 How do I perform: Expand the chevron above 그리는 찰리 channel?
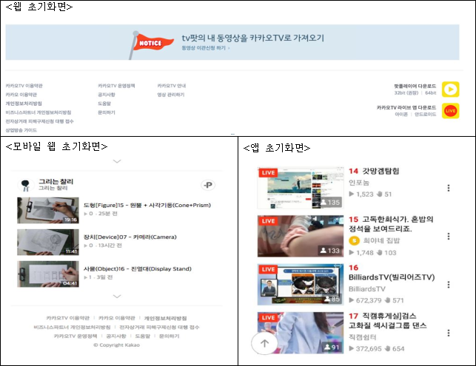pos(117,161)
